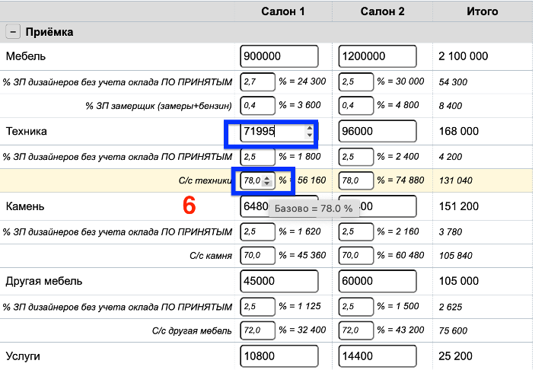Focus the Мебель field showing 1200000
Screen dimensions: 548x370
click(x=378, y=56)
